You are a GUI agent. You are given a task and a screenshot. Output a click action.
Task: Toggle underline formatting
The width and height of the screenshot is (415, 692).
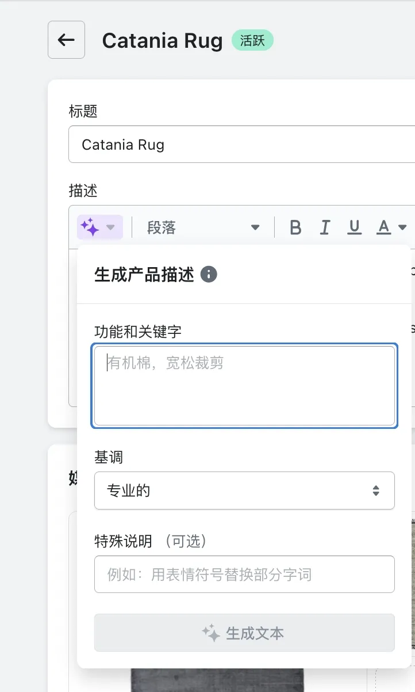point(355,227)
